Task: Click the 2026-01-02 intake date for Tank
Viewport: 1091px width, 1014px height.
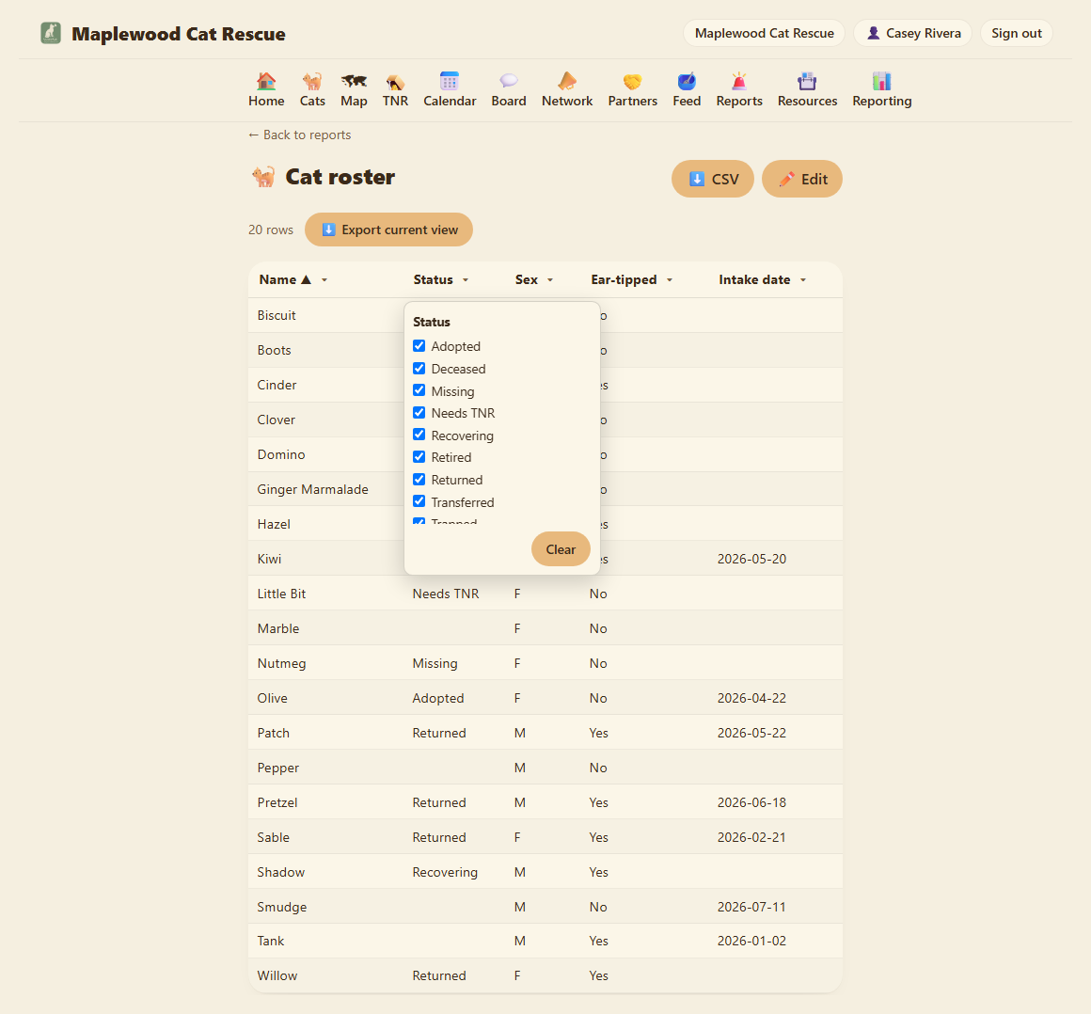Action: click(x=751, y=941)
